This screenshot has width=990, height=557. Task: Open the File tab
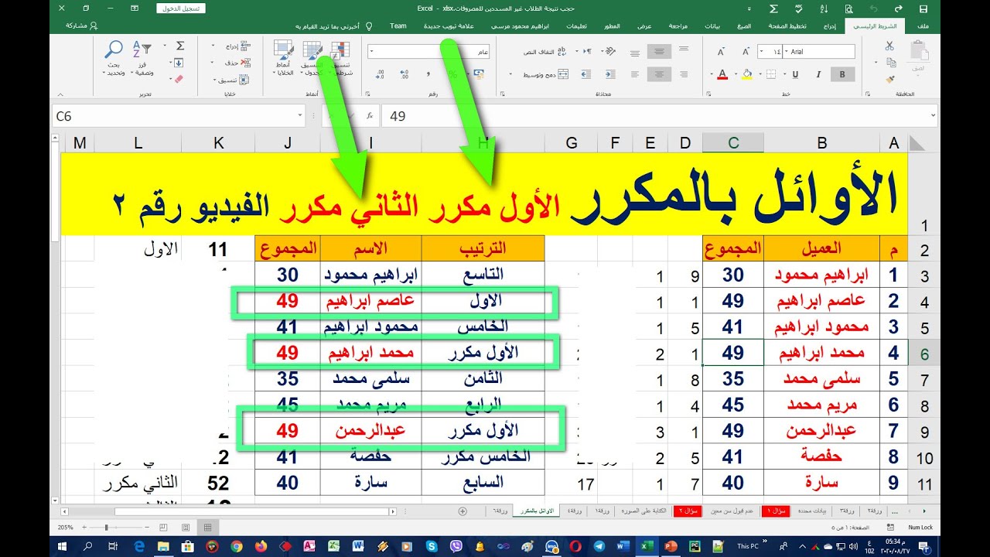[x=922, y=26]
